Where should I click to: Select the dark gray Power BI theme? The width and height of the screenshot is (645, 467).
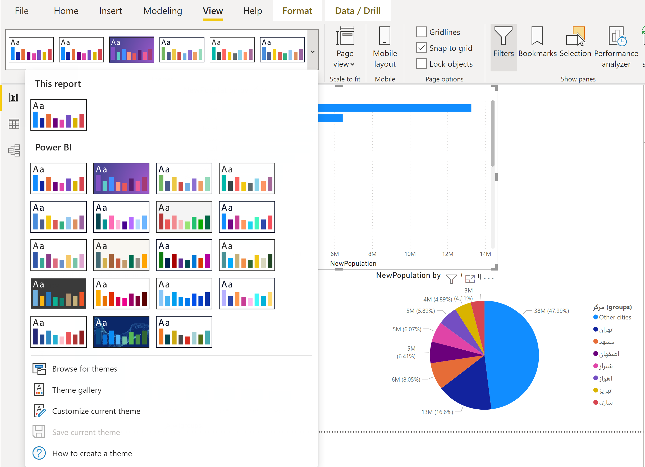pos(59,293)
